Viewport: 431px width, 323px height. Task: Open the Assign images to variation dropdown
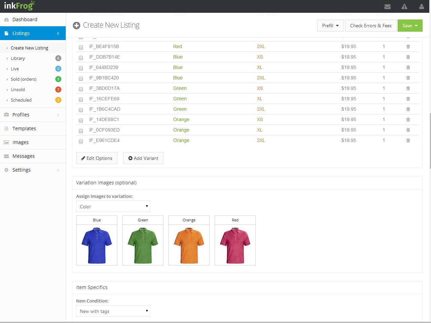pyautogui.click(x=113, y=206)
